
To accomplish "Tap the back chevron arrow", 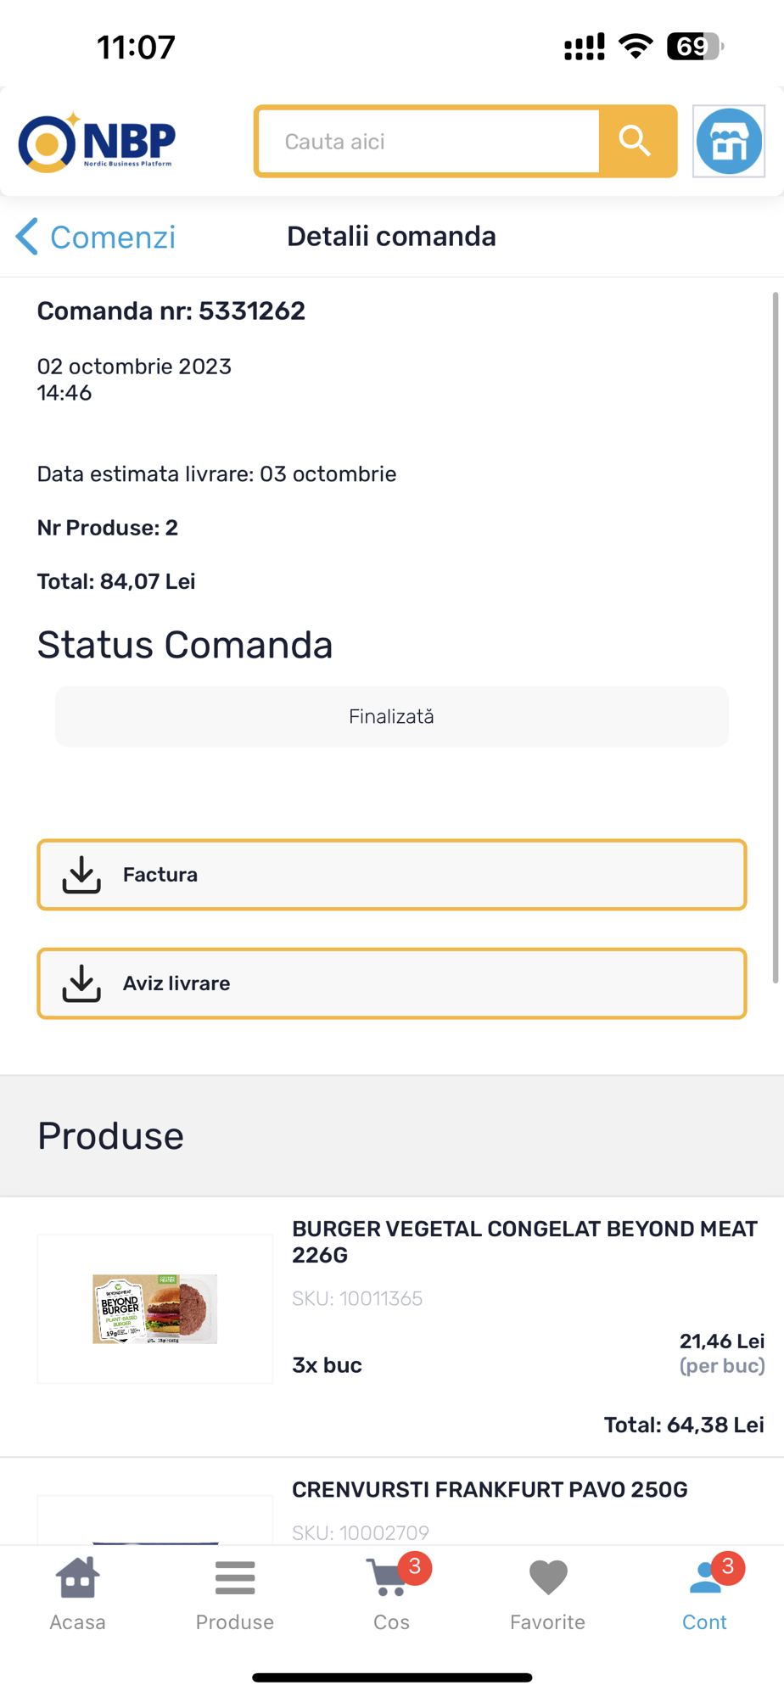I will point(26,237).
